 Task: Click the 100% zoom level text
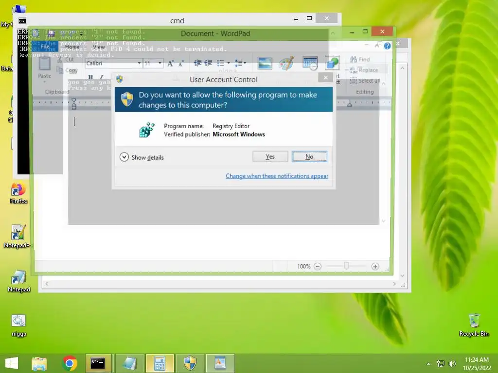303,267
